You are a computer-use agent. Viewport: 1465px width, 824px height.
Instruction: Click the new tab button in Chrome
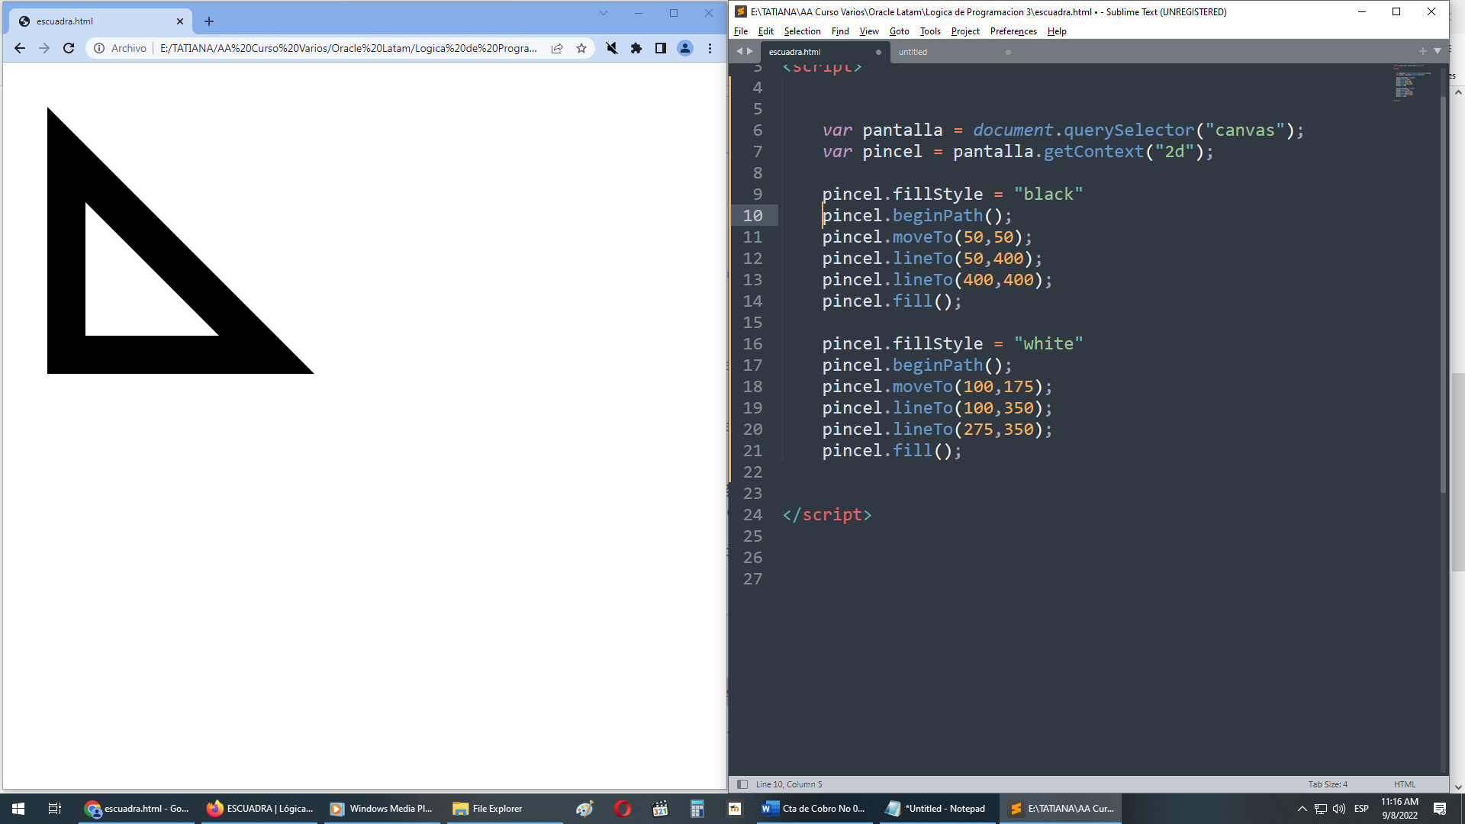pyautogui.click(x=208, y=20)
